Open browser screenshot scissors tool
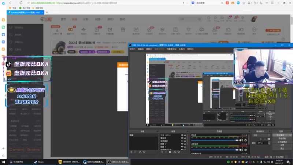Screen dimensions: 293x165 pyautogui.click(x=249, y=3)
